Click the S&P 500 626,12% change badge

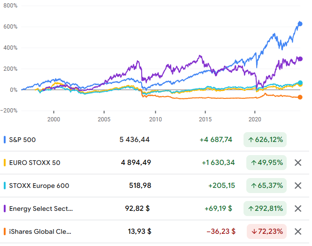pos(265,140)
